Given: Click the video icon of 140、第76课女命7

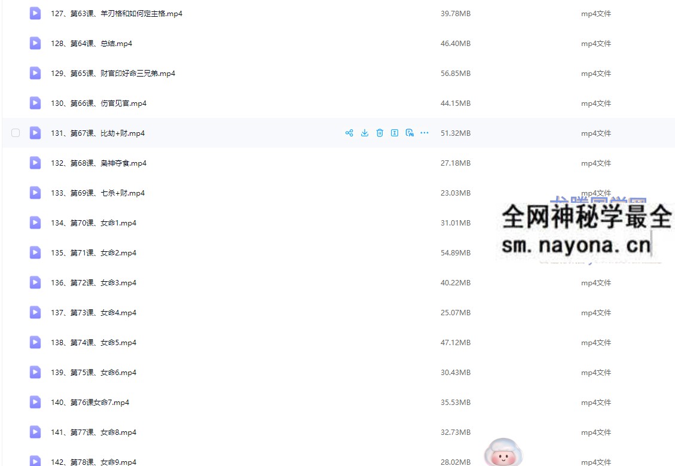Looking at the screenshot, I should tap(35, 402).
